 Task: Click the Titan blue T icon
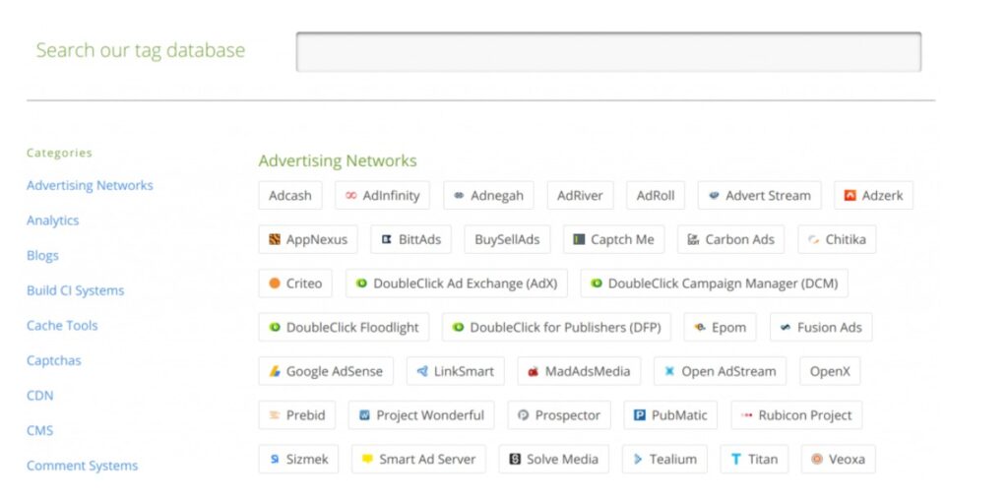pos(736,460)
